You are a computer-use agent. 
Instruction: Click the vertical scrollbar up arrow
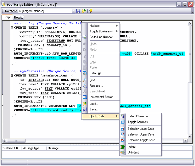click(190, 23)
